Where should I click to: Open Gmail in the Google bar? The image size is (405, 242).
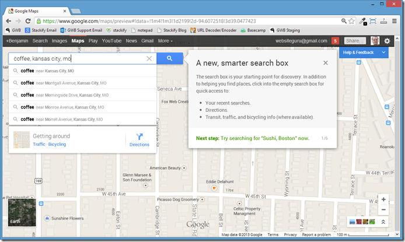[x=147, y=41]
